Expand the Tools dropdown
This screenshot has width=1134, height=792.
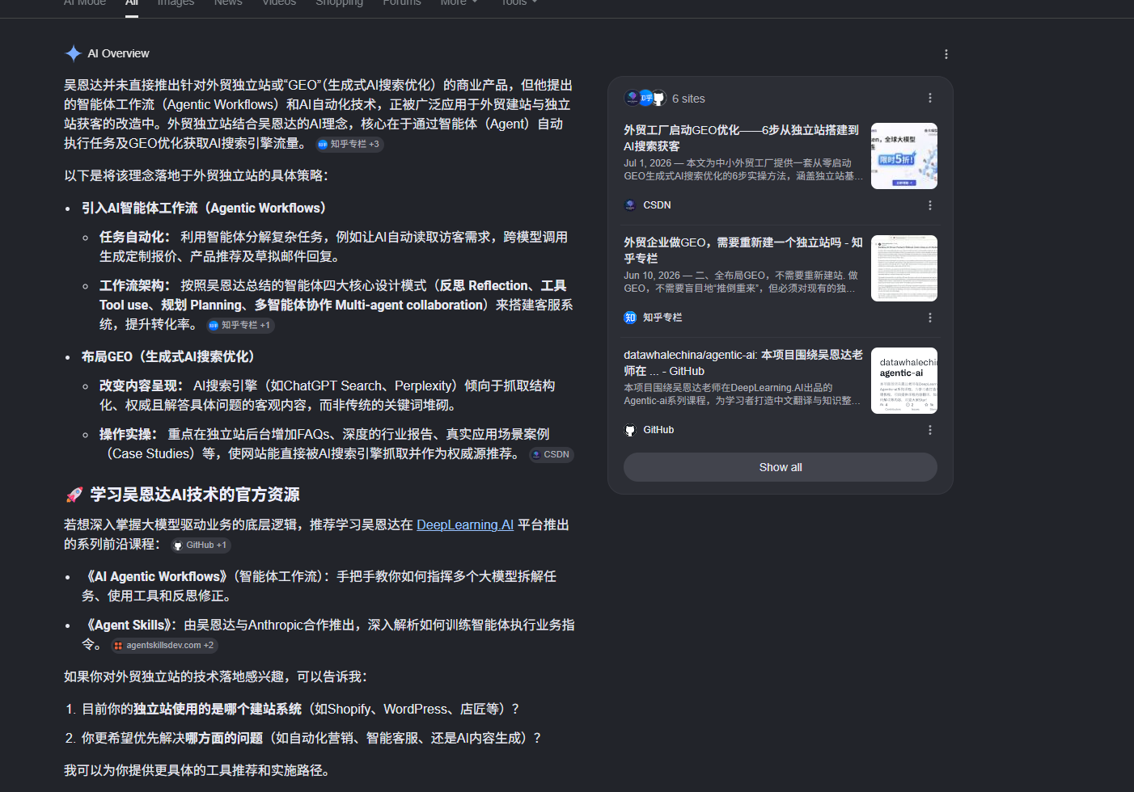[518, 2]
